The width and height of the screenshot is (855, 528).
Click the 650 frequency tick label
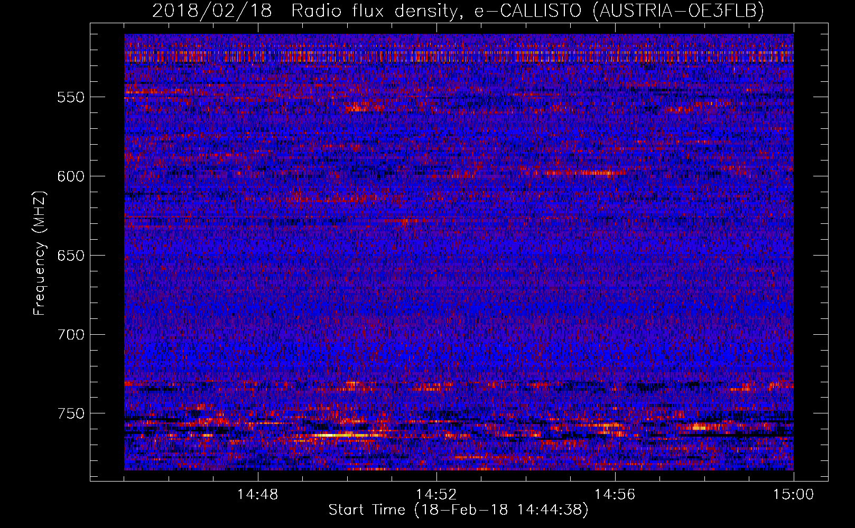(x=71, y=256)
